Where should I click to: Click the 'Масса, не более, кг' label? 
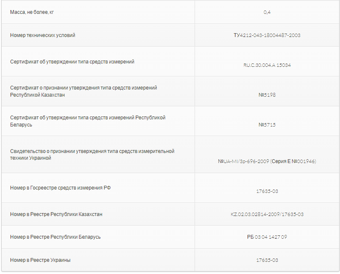tap(32, 12)
